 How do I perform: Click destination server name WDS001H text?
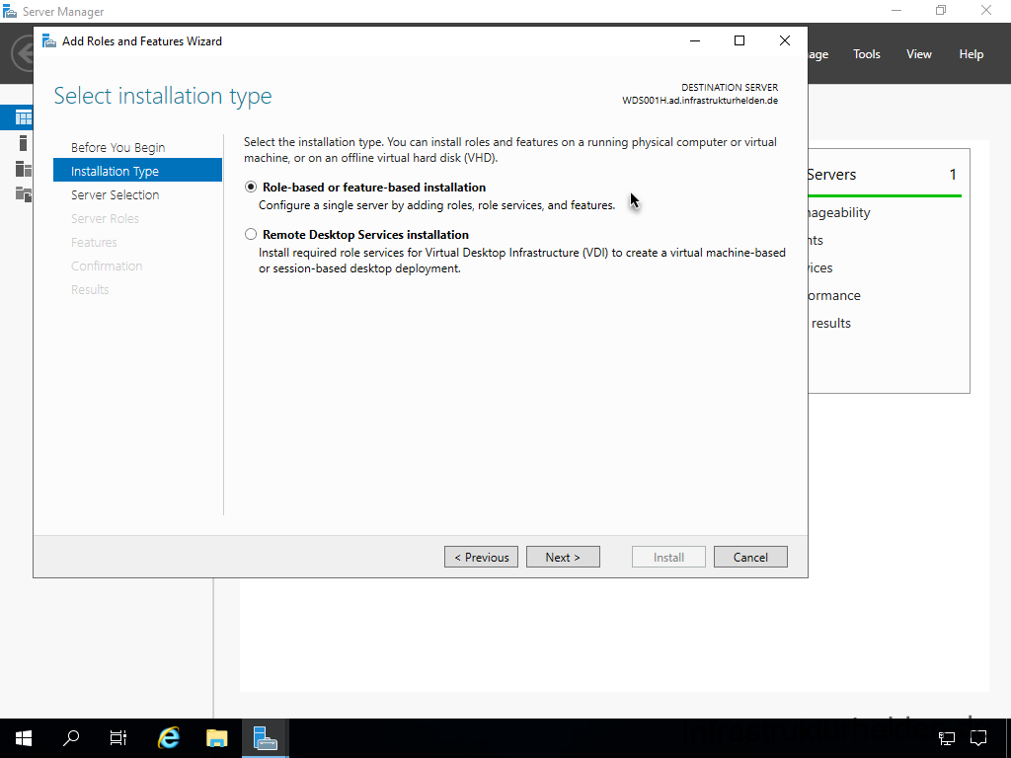click(700, 101)
